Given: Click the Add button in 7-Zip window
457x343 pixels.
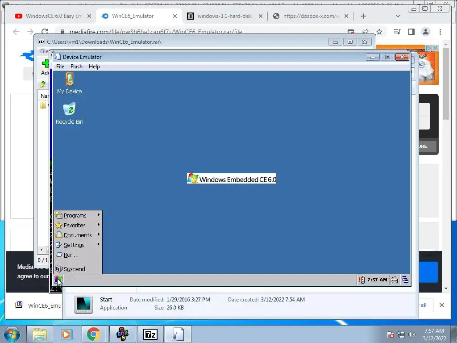Looking at the screenshot, I should tap(45, 67).
